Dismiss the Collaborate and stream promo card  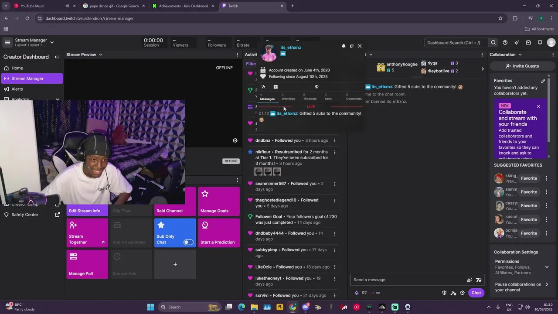coord(538,106)
